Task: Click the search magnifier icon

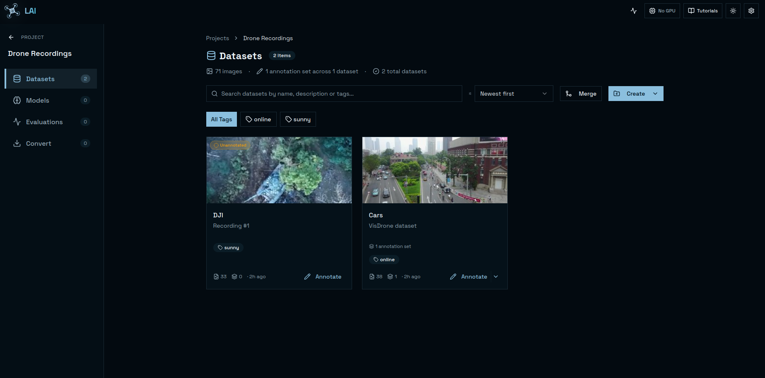Action: [215, 94]
